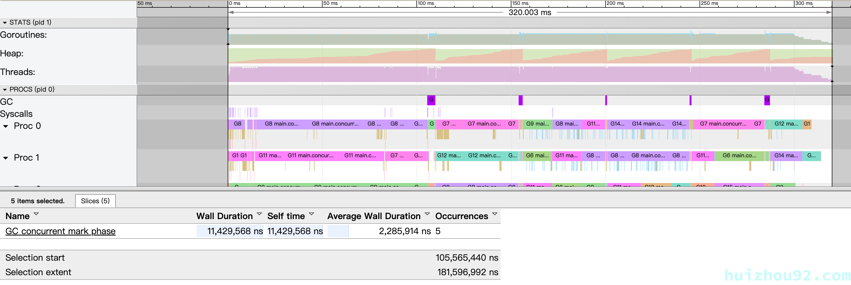The width and height of the screenshot is (851, 285).
Task: Select 'G7 main.co...' slice in Proc 0
Action: (484, 124)
